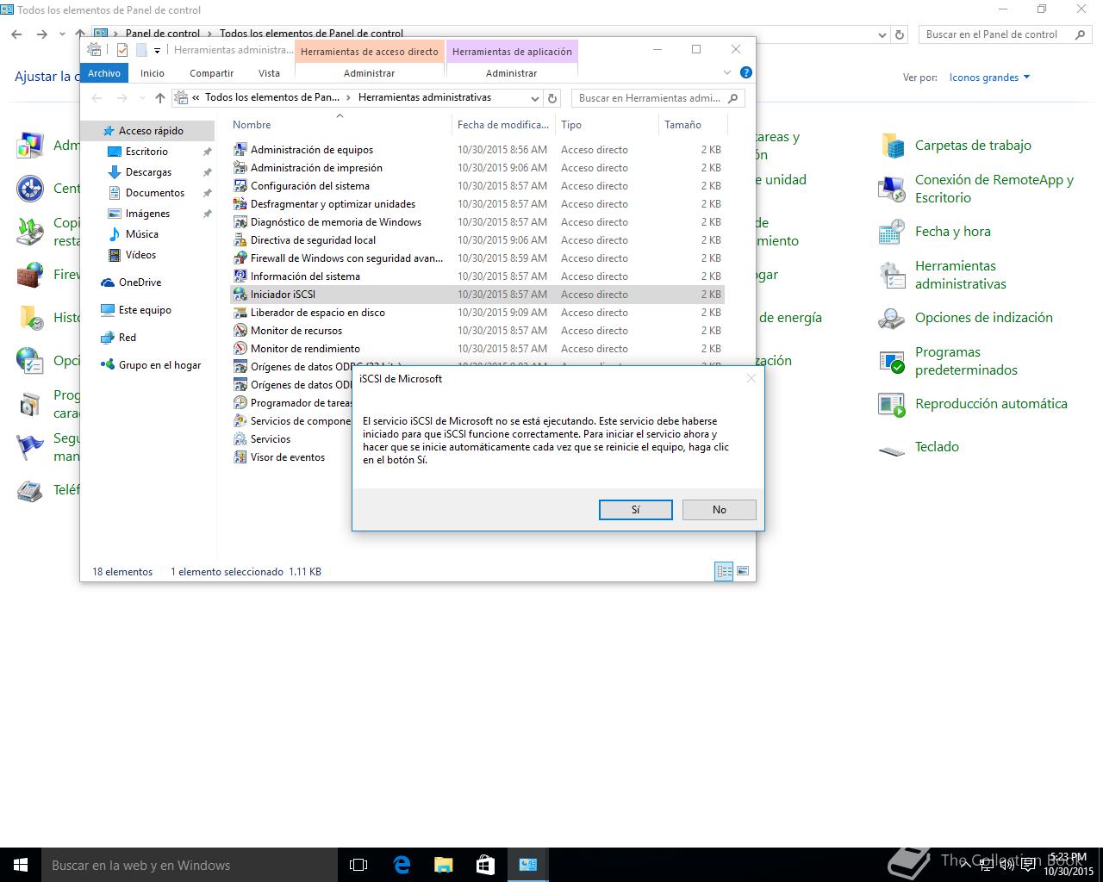Open the Administración de equipos shortcut icon
Viewport: 1103px width, 882px height.
coord(240,150)
